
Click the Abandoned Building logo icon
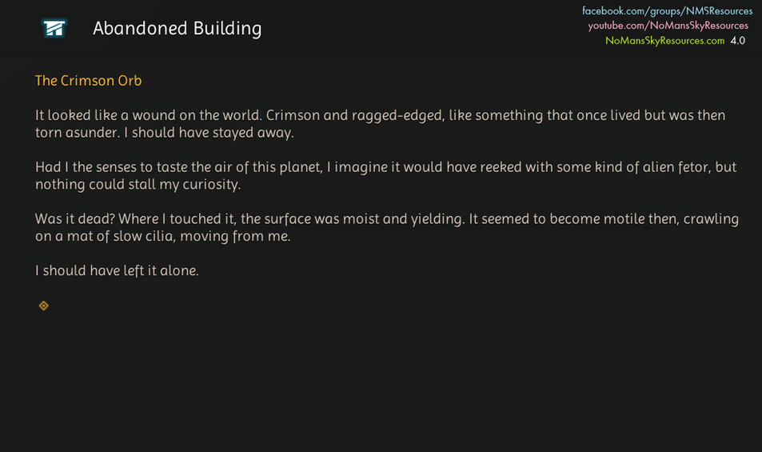[54, 29]
